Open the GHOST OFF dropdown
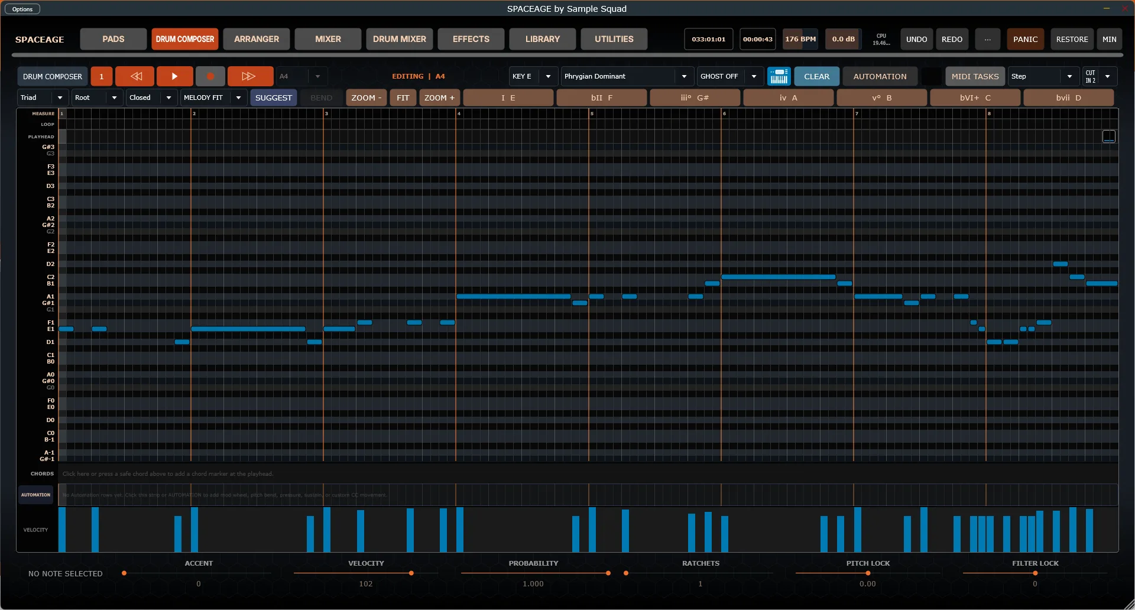This screenshot has width=1135, height=610. [729, 76]
